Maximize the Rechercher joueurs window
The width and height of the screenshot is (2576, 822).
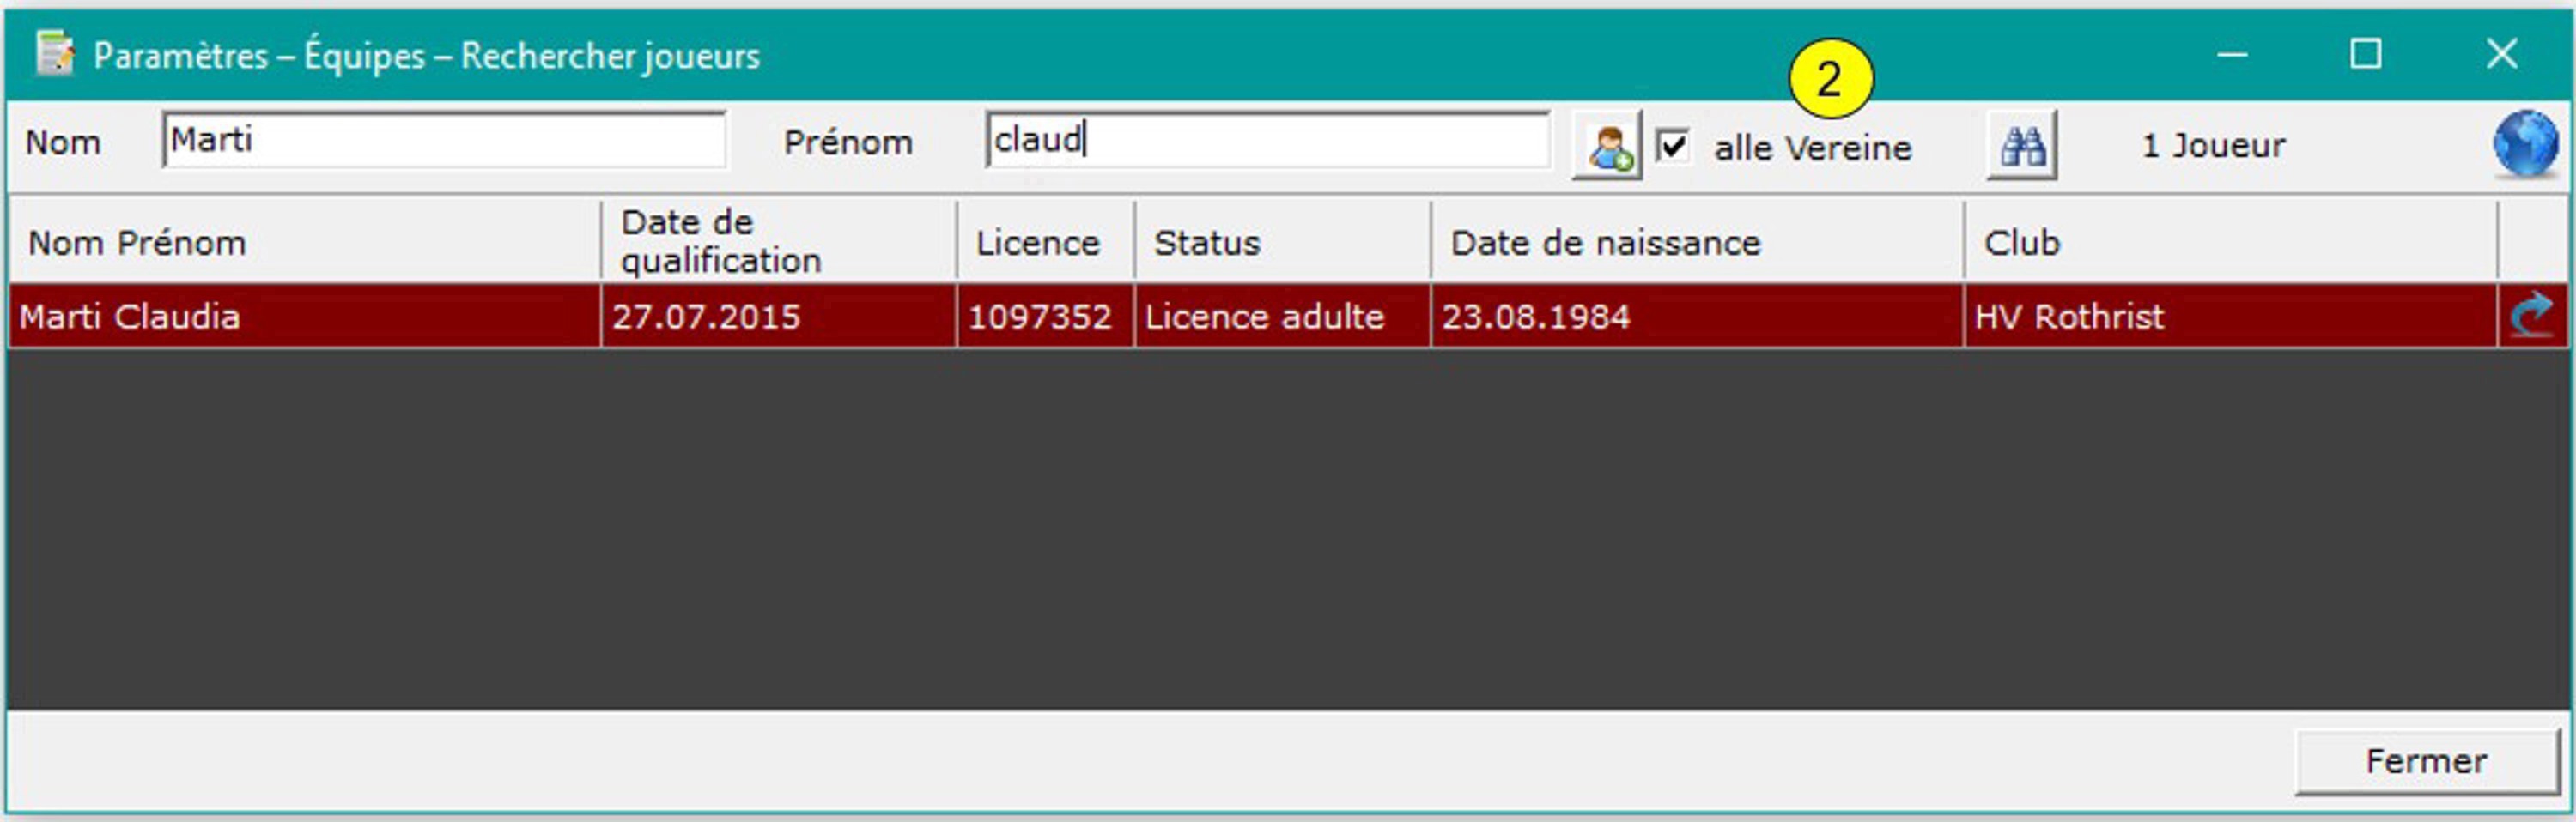tap(2365, 54)
